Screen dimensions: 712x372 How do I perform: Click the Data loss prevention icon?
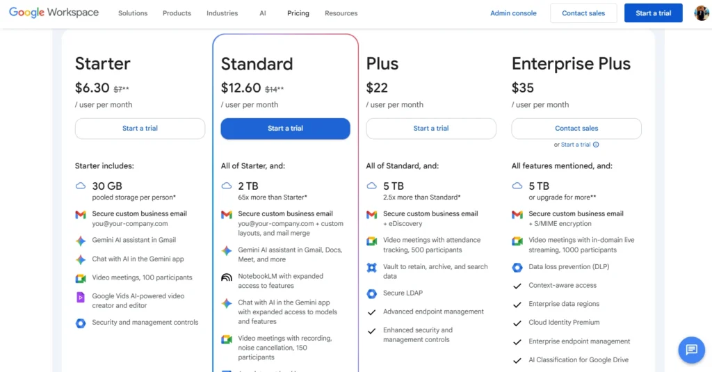(x=517, y=267)
